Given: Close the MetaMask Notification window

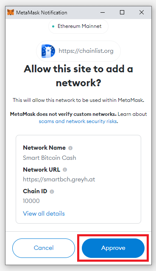Looking at the screenshot, I should [142, 12].
